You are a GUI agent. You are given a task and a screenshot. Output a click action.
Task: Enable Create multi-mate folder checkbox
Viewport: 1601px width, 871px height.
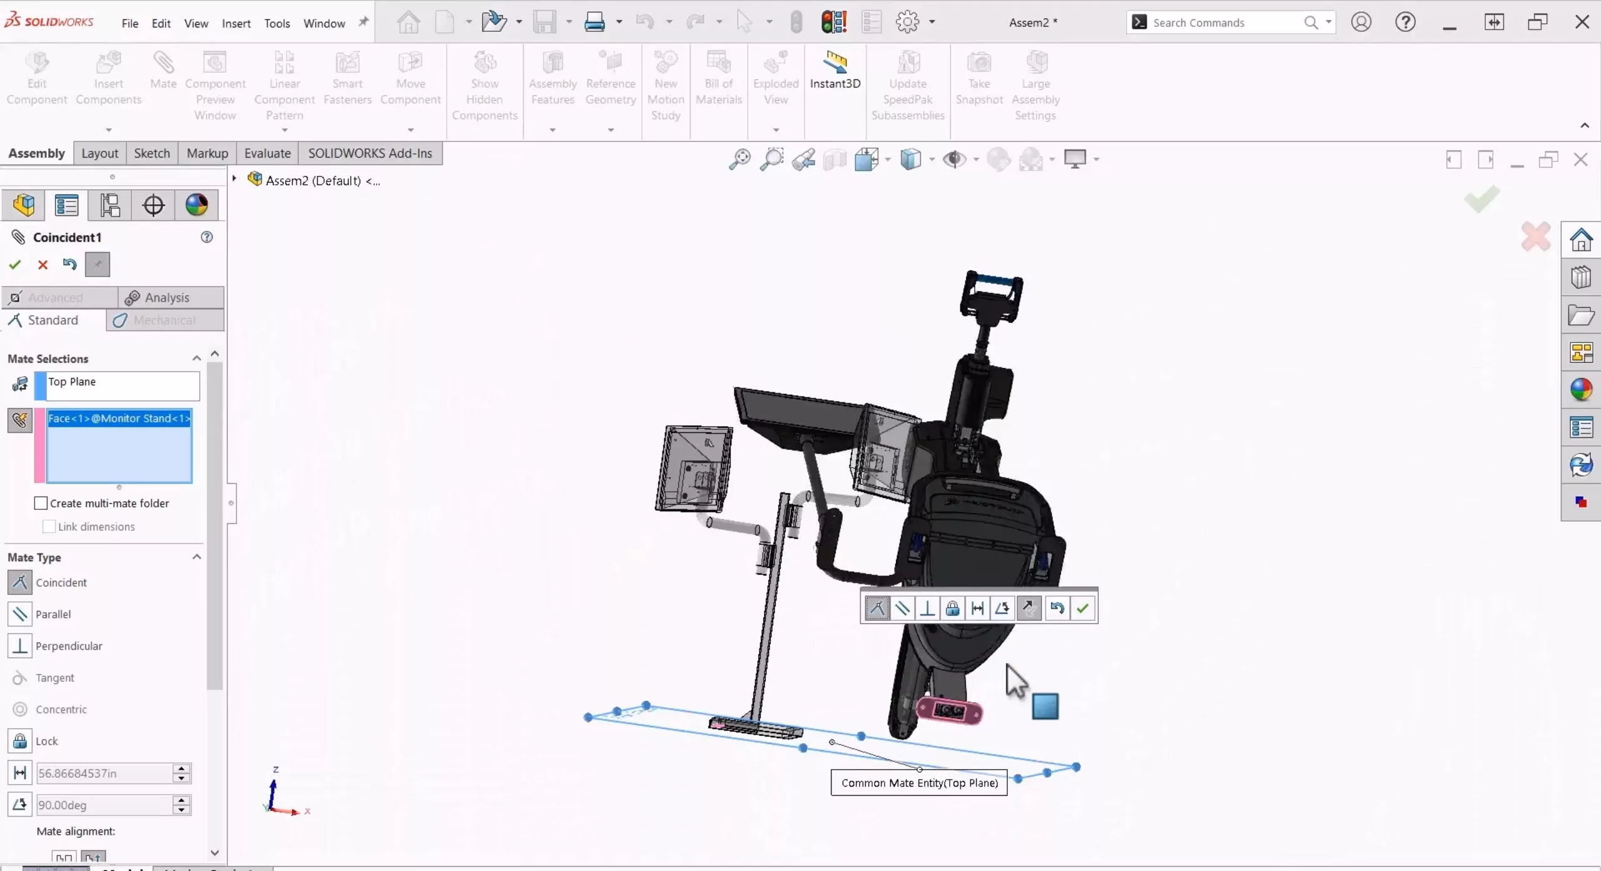click(x=41, y=503)
